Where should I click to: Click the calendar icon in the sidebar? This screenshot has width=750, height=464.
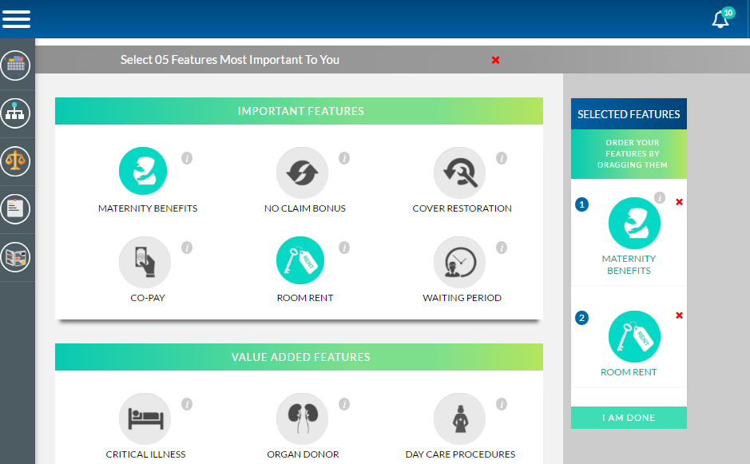(x=16, y=65)
